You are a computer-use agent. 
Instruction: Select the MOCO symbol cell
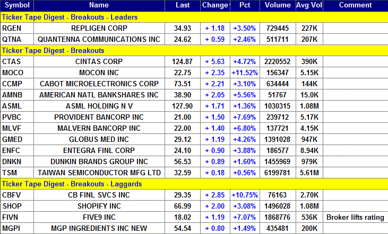(x=17, y=73)
